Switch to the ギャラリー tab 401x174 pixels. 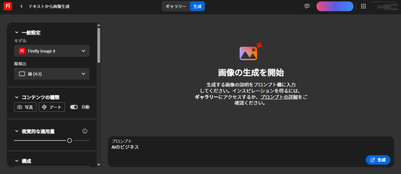tap(176, 6)
